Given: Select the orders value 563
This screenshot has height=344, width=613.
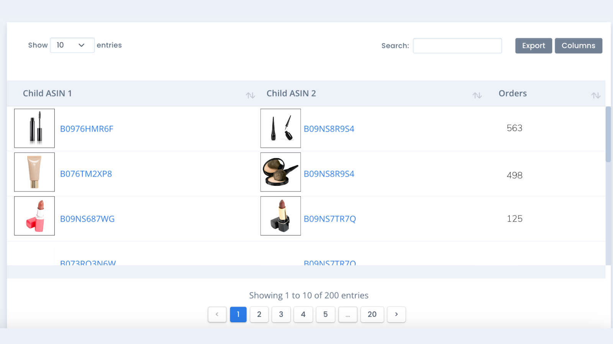Looking at the screenshot, I should coord(515,128).
